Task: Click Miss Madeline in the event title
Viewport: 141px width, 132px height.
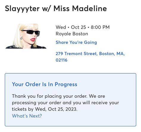Action: pyautogui.click(x=80, y=8)
